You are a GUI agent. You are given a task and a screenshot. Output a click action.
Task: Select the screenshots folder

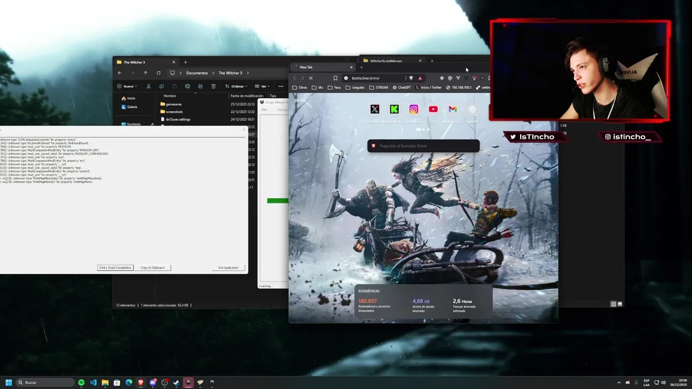click(x=173, y=112)
